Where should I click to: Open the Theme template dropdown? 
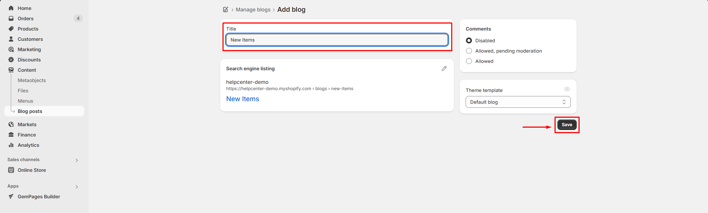518,102
